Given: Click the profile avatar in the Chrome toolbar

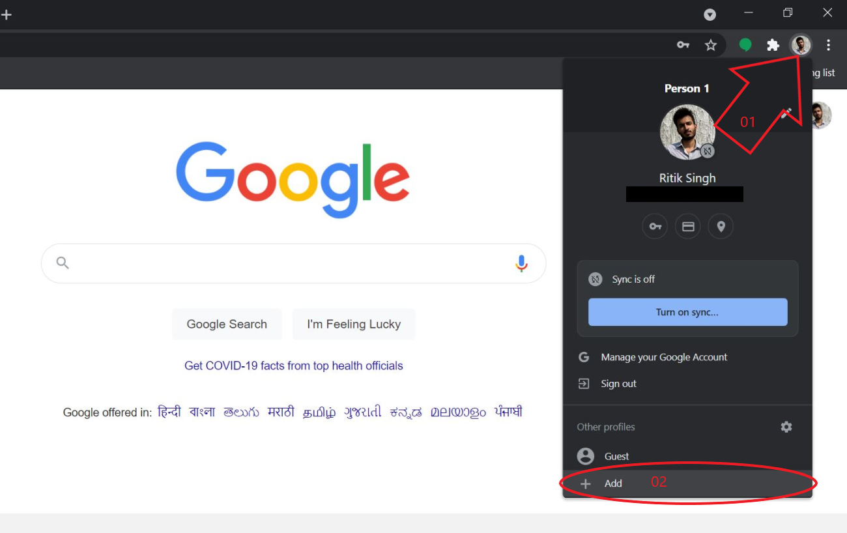Looking at the screenshot, I should tap(801, 45).
